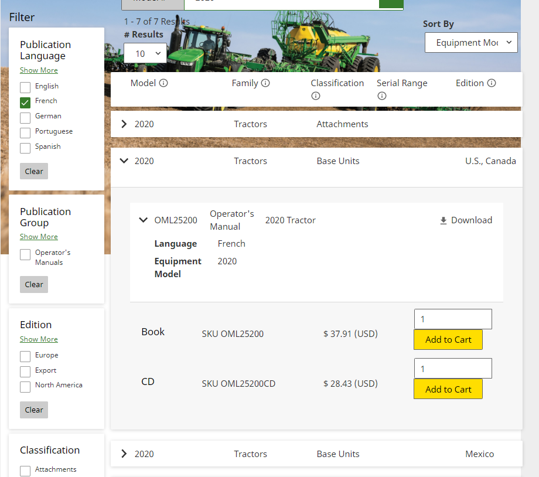Image resolution: width=539 pixels, height=477 pixels.
Task: Click the Serial Range column header
Action: (x=402, y=83)
